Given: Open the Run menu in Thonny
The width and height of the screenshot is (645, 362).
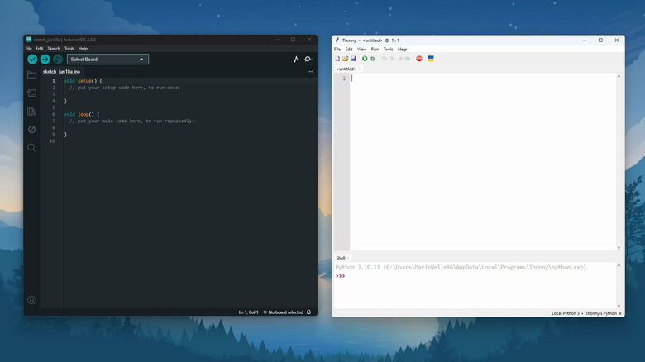Looking at the screenshot, I should click(375, 49).
